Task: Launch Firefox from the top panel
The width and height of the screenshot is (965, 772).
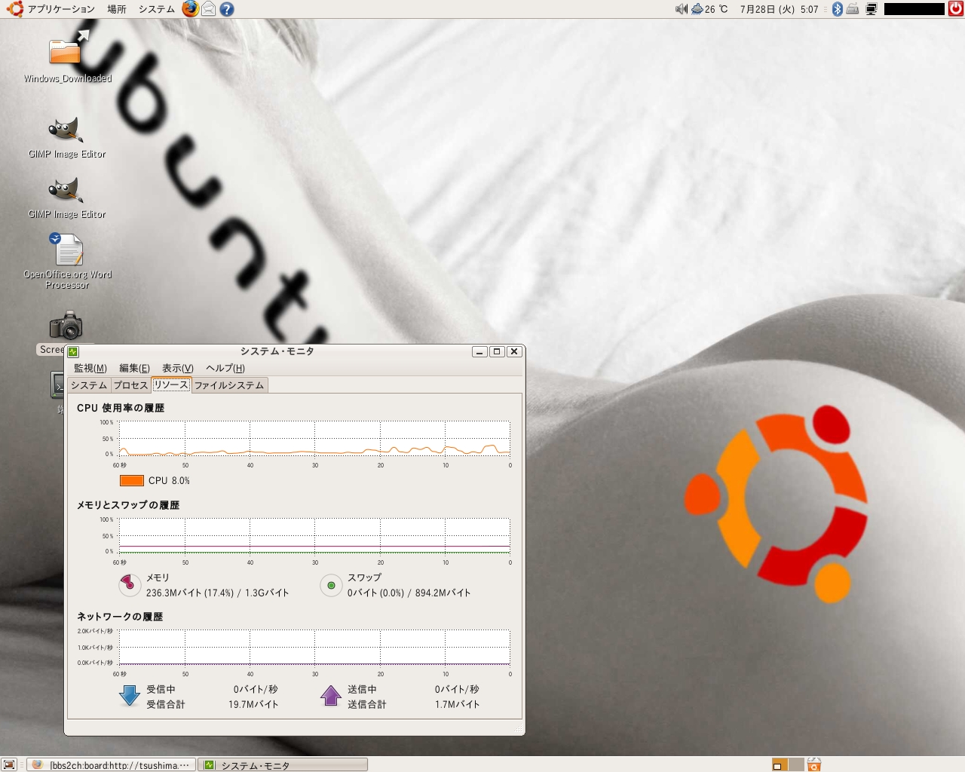Action: click(x=191, y=9)
